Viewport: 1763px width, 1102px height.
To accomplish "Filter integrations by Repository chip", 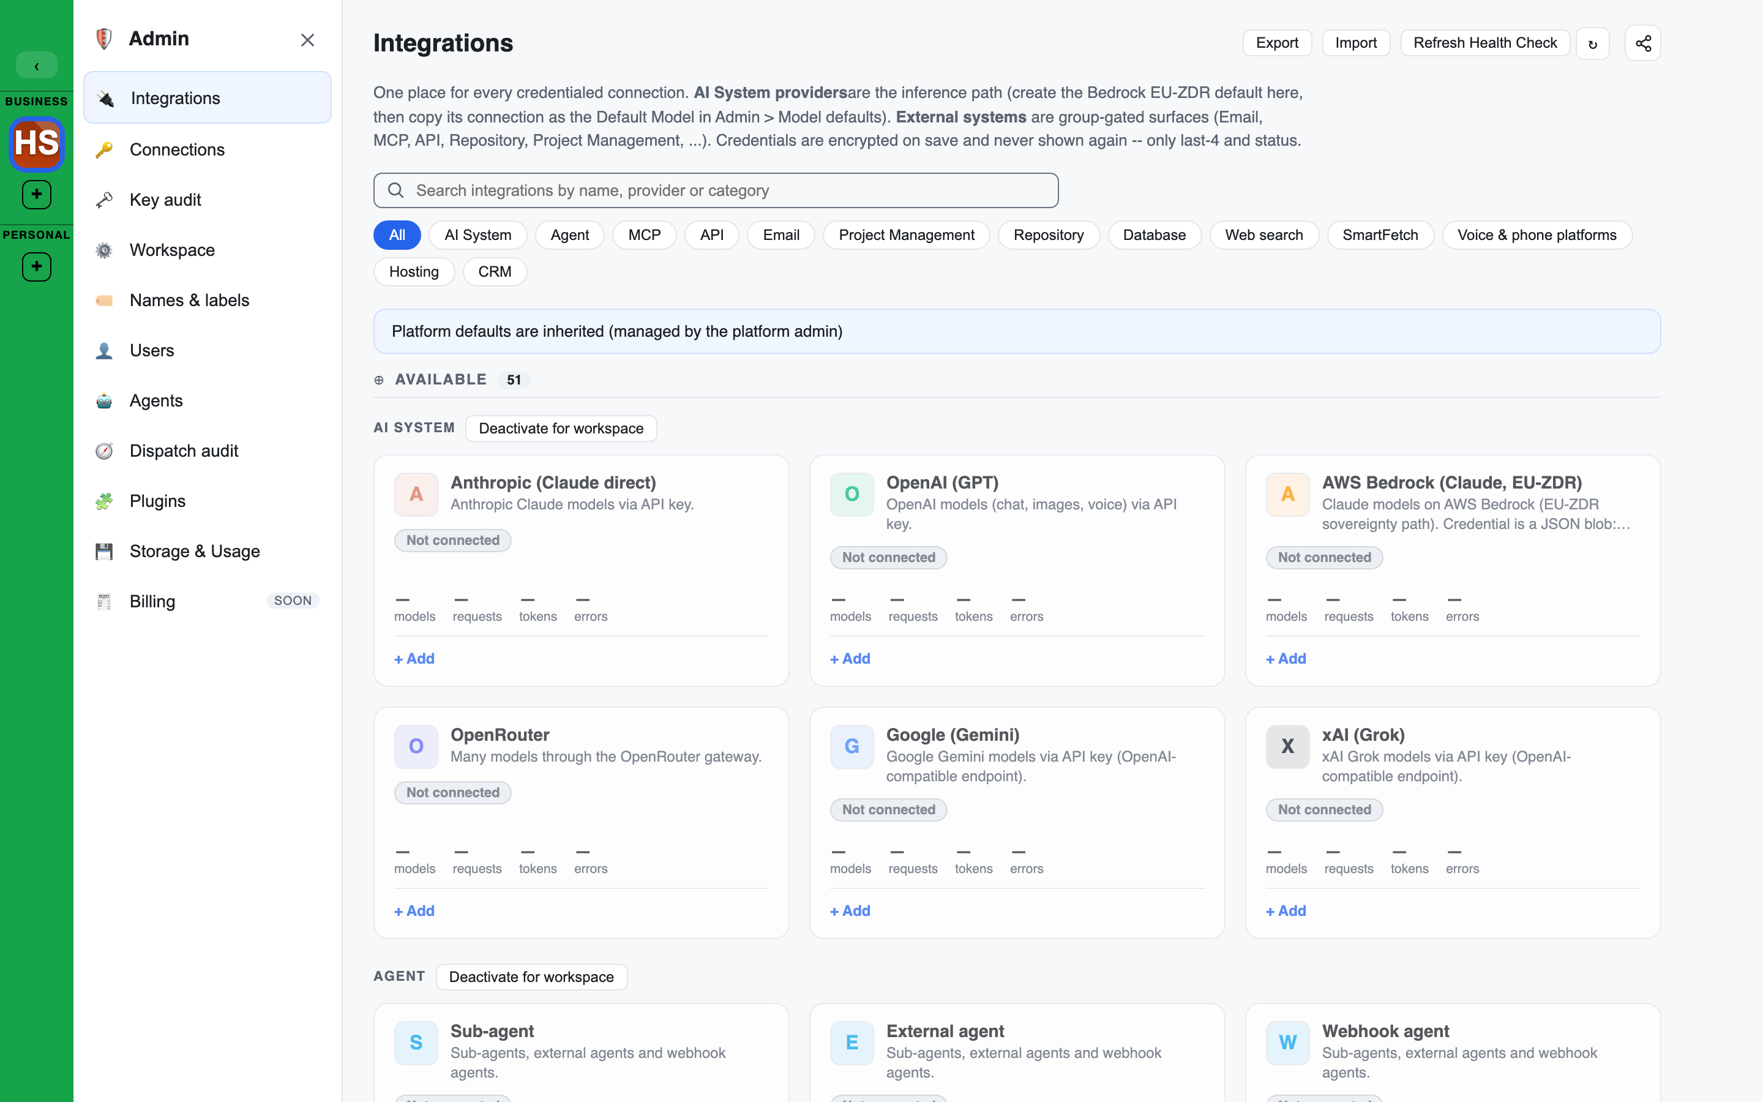I will [1049, 236].
